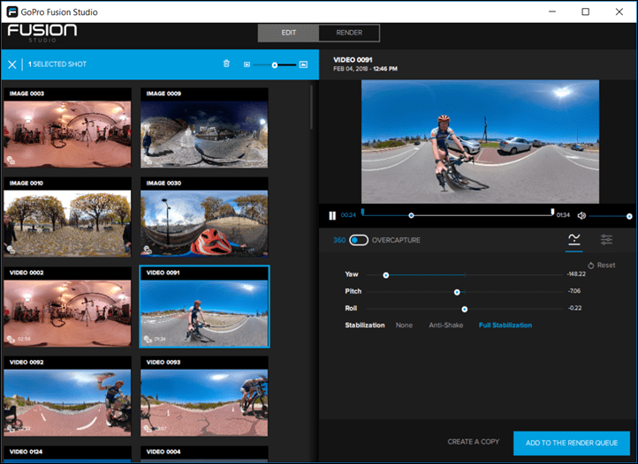
Task: Click Pitch value -7.06
Action: tap(574, 291)
